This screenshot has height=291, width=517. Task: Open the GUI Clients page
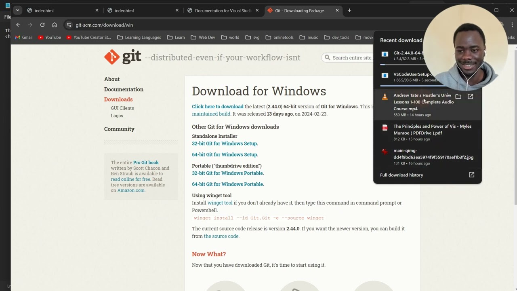[x=122, y=108]
